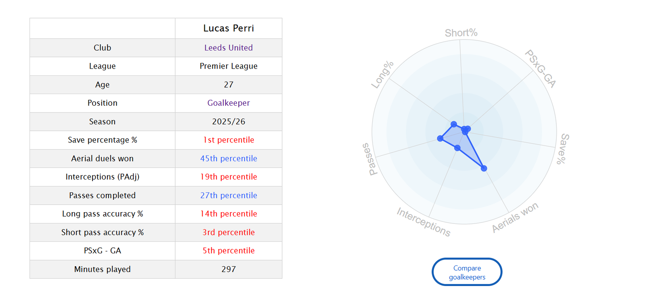This screenshot has height=307, width=646.
Task: Select the Long% data point on radar
Action: 454,124
